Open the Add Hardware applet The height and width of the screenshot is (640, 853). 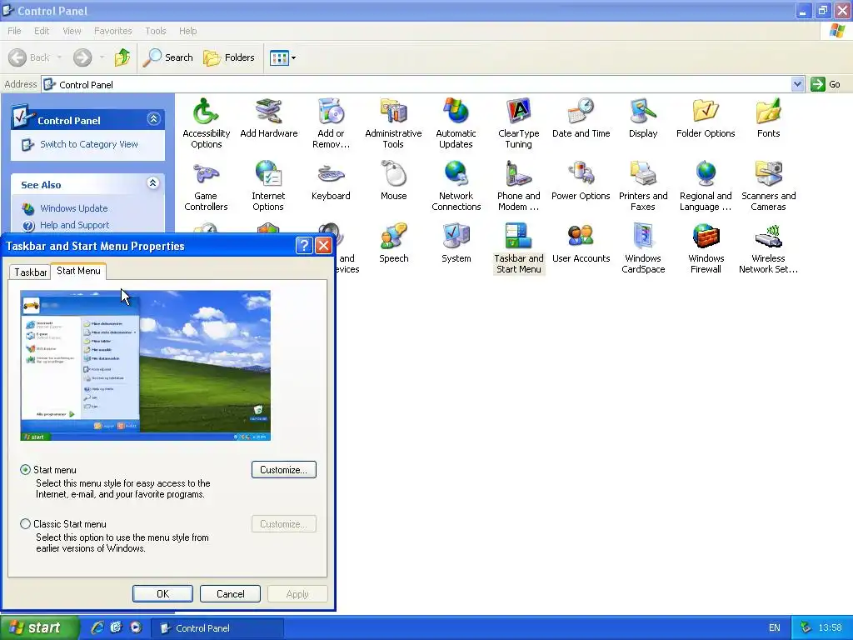[x=269, y=118]
